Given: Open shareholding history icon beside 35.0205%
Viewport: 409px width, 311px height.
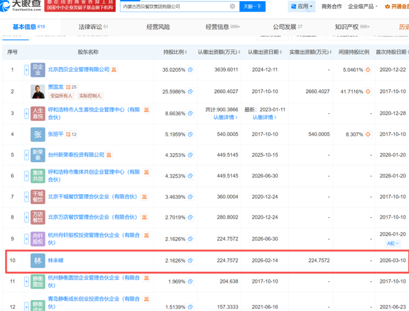Looking at the screenshot, I should click(x=190, y=70).
